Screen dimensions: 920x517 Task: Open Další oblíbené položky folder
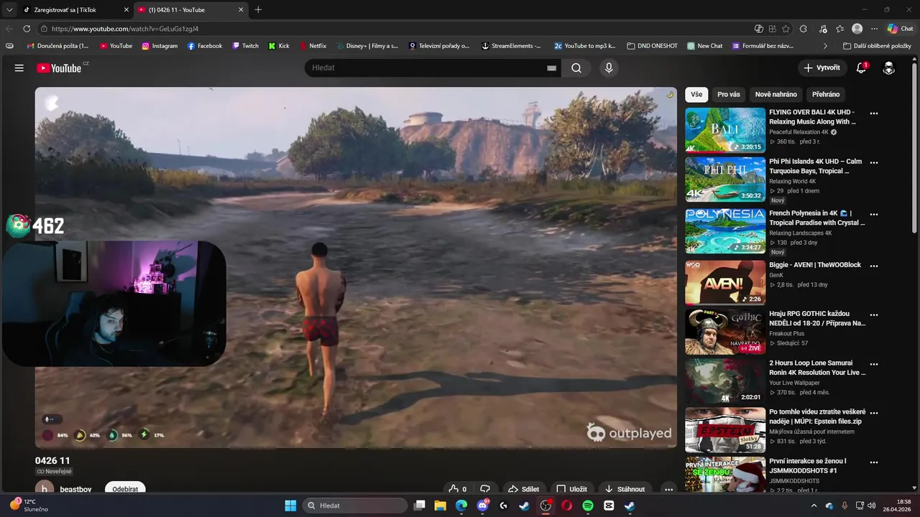tap(877, 46)
